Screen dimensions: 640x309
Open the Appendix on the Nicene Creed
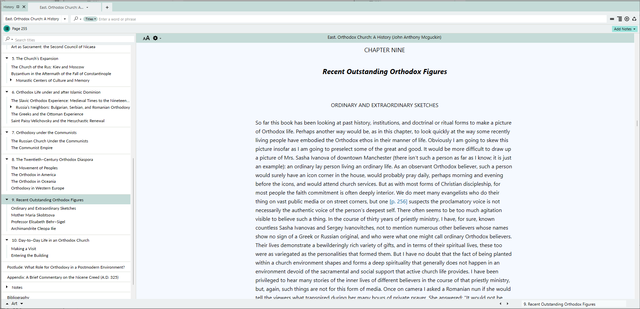click(63, 277)
